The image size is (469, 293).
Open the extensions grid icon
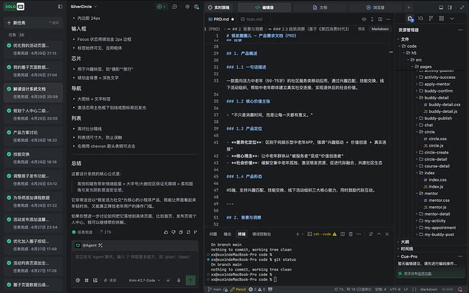click(x=442, y=18)
